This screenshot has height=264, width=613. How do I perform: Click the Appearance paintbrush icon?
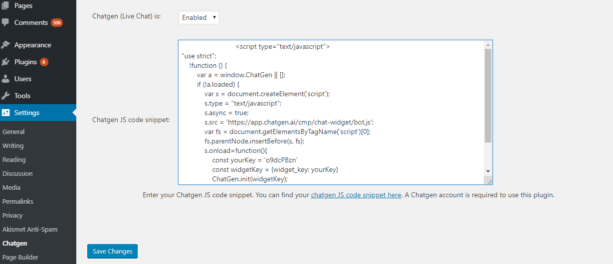pyautogui.click(x=5, y=45)
